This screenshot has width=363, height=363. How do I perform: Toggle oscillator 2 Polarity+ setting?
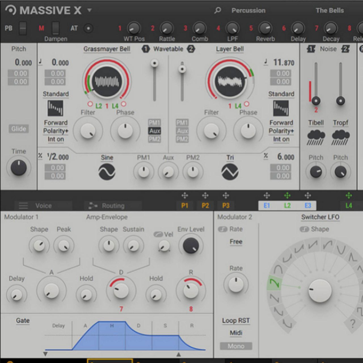pyautogui.click(x=281, y=131)
